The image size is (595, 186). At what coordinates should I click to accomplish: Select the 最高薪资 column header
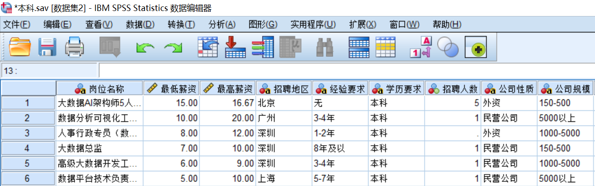click(x=227, y=88)
